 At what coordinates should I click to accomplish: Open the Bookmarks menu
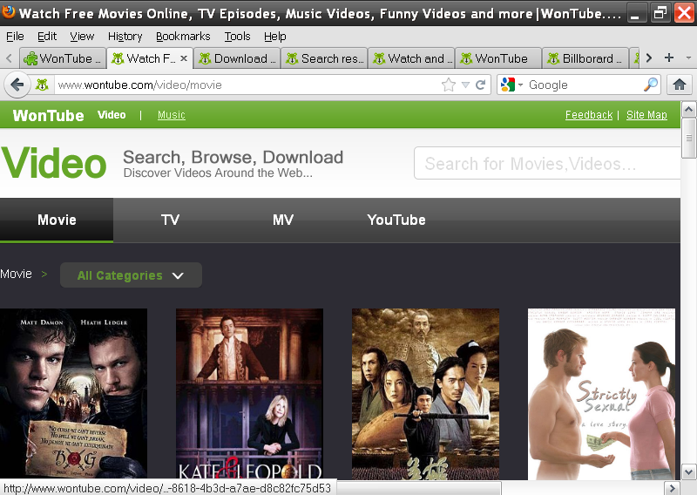[183, 37]
